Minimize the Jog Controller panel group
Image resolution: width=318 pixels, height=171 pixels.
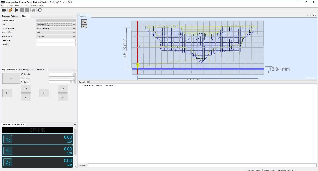[75, 70]
